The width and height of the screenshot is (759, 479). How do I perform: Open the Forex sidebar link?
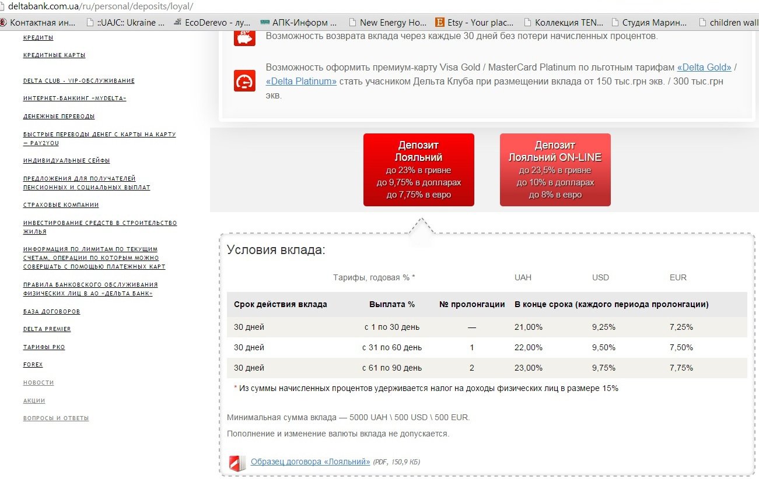point(33,365)
